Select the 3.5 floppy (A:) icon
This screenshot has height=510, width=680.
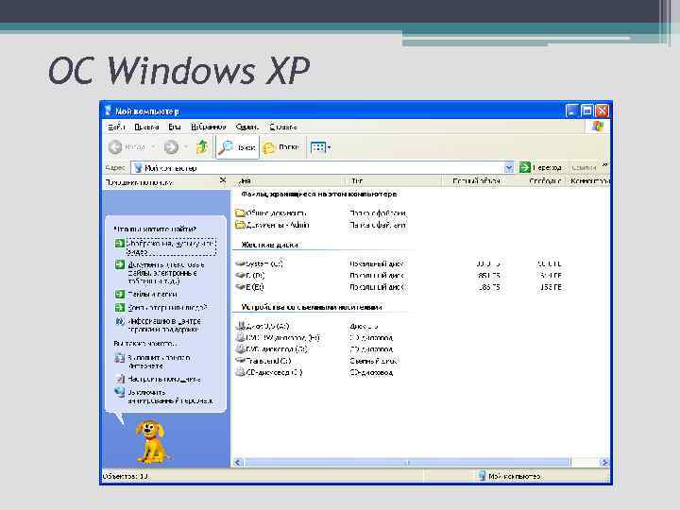240,326
